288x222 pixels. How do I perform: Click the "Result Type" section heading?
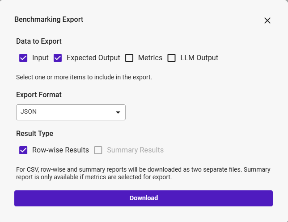point(34,134)
